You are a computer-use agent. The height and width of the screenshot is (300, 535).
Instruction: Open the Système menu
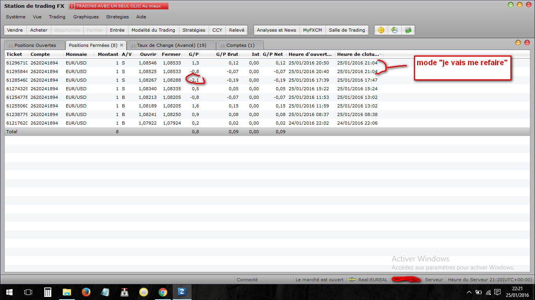point(16,17)
